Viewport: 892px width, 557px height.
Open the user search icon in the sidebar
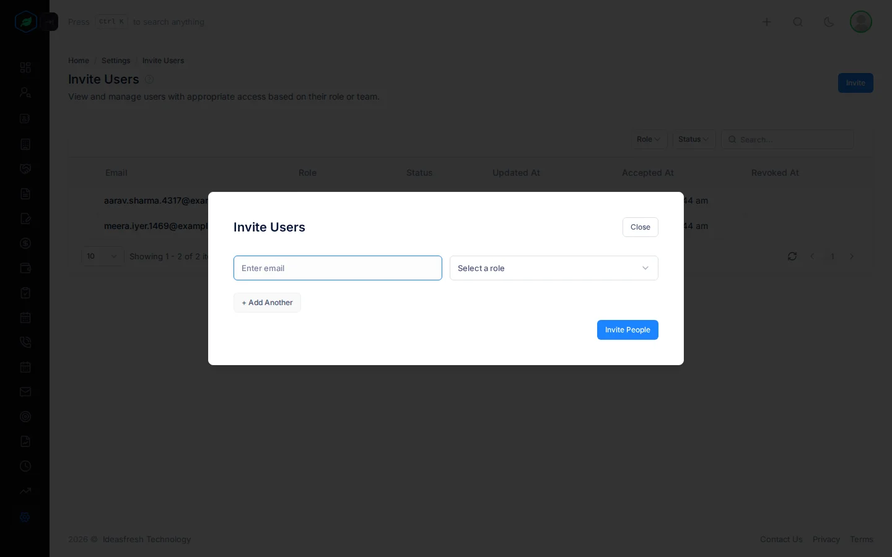[25, 92]
